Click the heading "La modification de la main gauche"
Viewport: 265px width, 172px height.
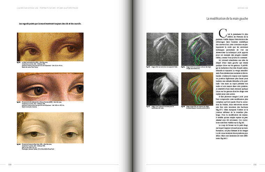227,18
